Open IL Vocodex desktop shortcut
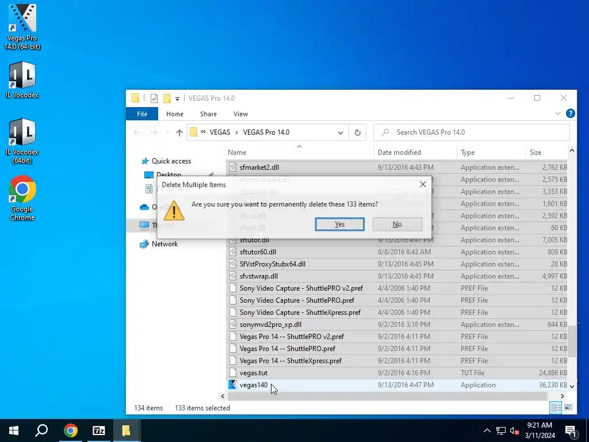 pos(22,80)
